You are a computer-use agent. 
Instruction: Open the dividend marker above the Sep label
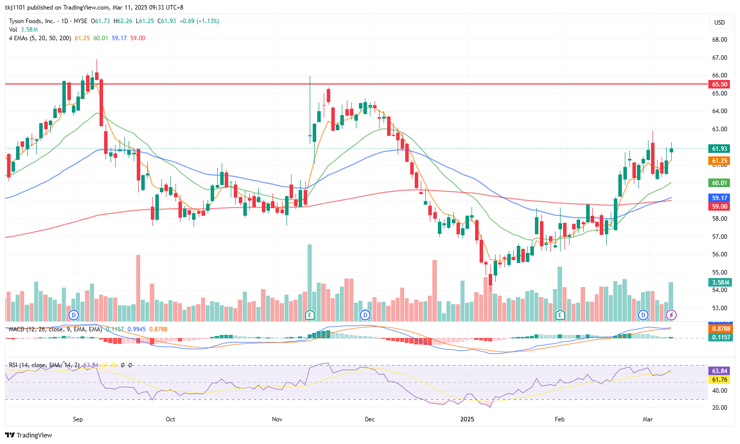[x=74, y=315]
